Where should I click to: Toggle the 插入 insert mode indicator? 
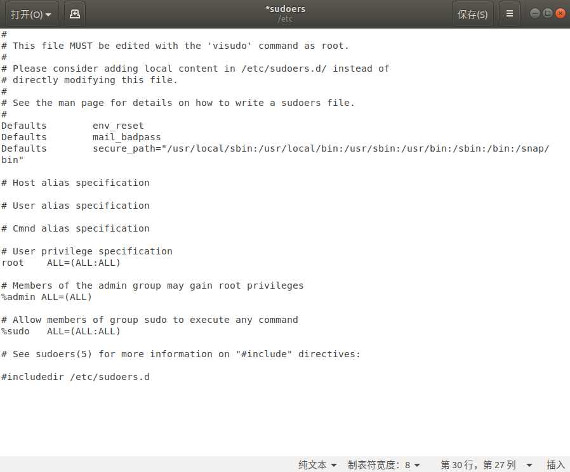(555, 465)
